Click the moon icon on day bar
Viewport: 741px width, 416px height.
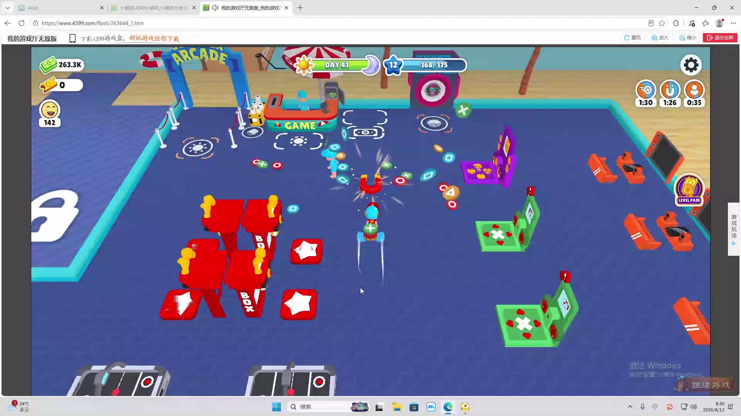(x=372, y=65)
